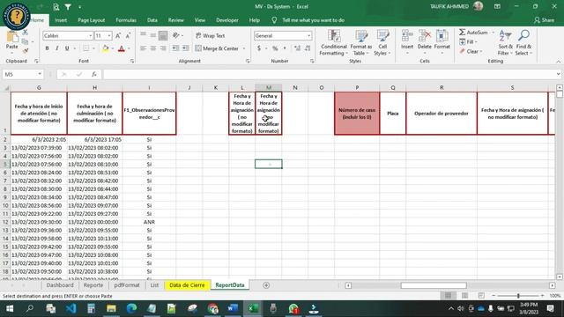Open the Developer tab
This screenshot has height=317, width=564.
pos(227,20)
